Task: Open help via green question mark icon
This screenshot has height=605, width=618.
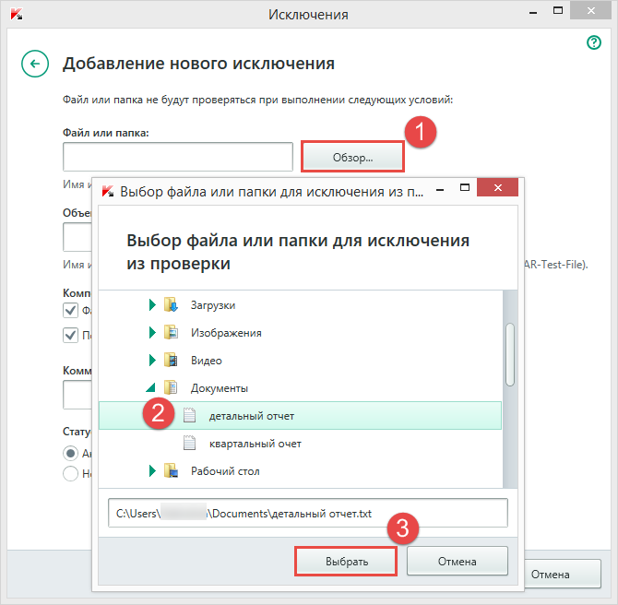Action: pyautogui.click(x=594, y=42)
